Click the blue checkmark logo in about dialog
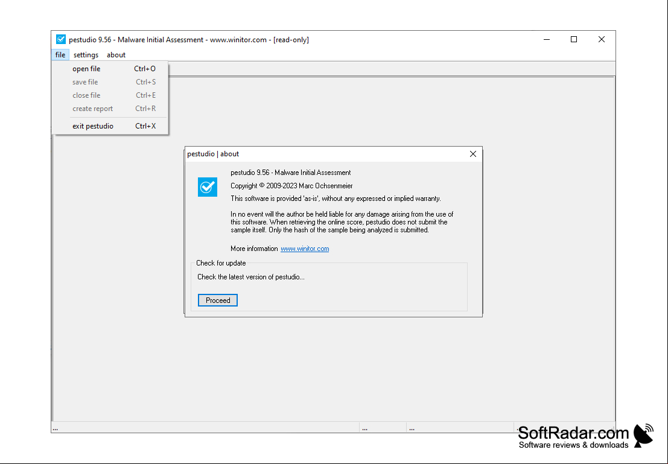Screen dimensions: 668x464 pyautogui.click(x=208, y=187)
